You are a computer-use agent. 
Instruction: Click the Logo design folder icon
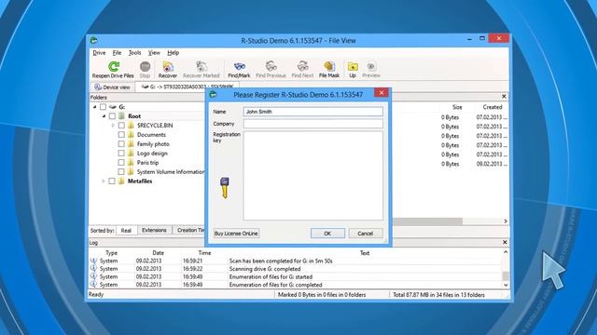coord(131,154)
